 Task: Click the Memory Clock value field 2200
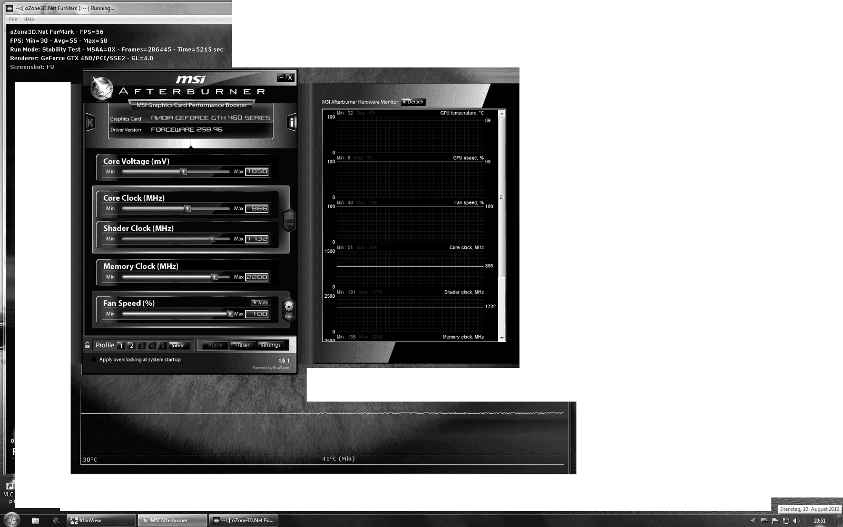[257, 277]
